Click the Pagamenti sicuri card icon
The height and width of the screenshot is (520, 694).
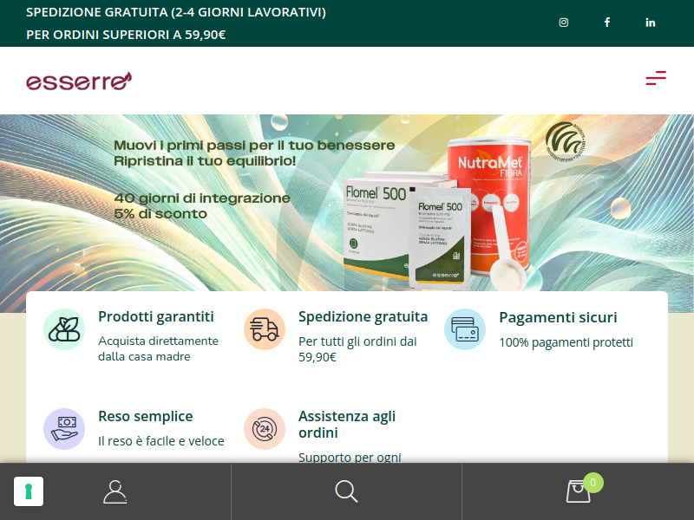pos(465,329)
